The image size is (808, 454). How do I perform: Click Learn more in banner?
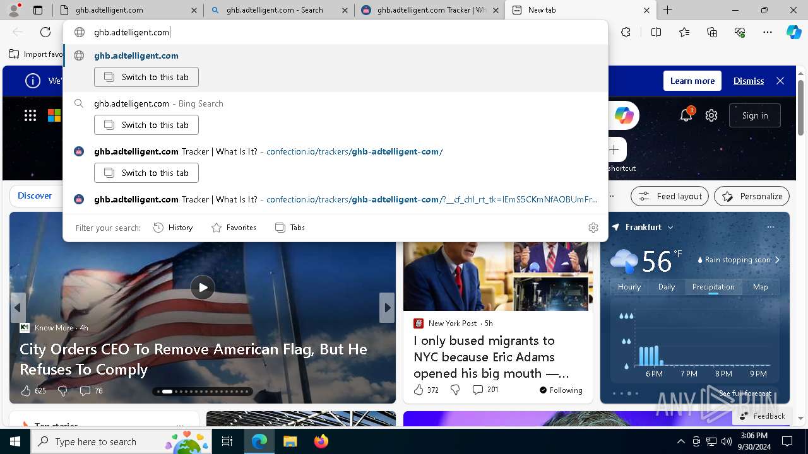point(692,81)
